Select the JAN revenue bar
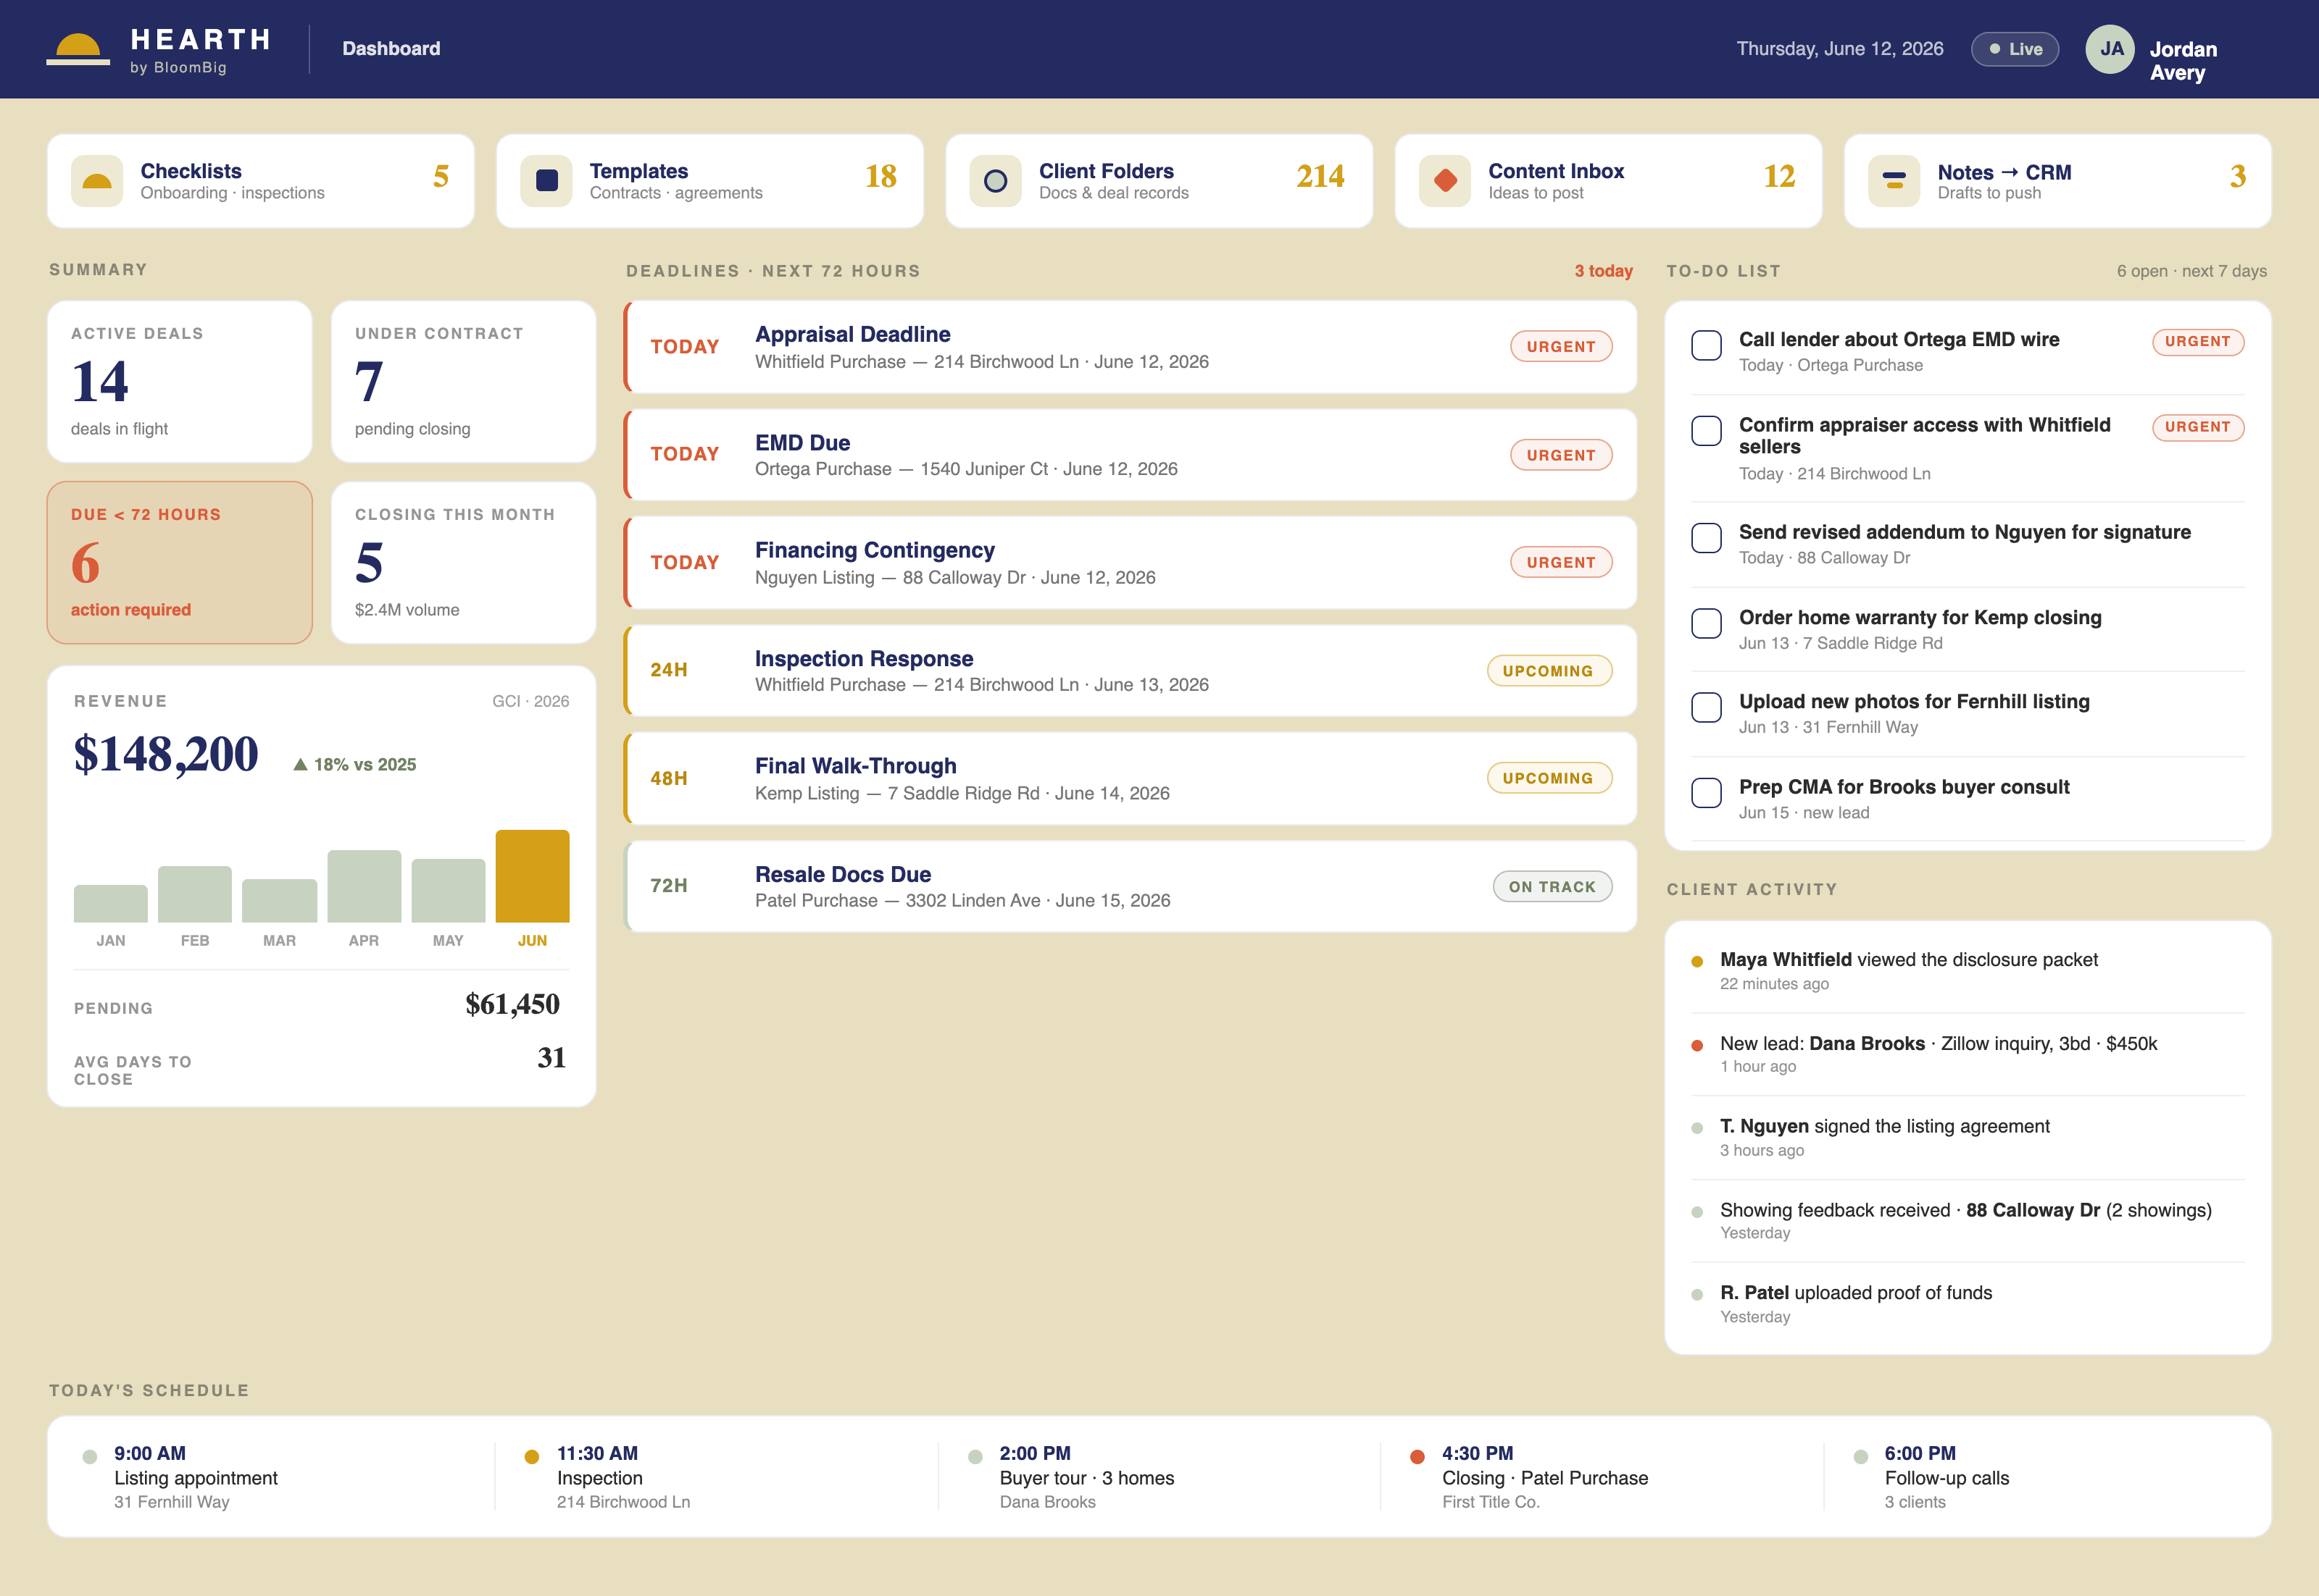 pyautogui.click(x=111, y=904)
